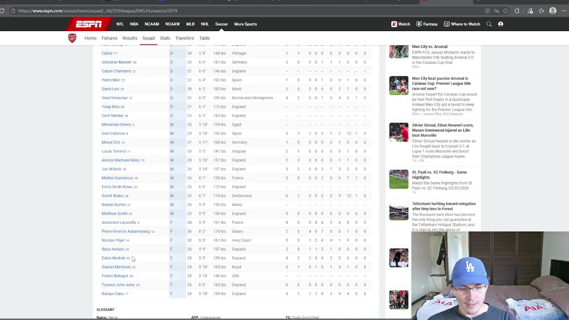Open player Mesut Ozil
Screen dimensions: 569x320
[111, 142]
